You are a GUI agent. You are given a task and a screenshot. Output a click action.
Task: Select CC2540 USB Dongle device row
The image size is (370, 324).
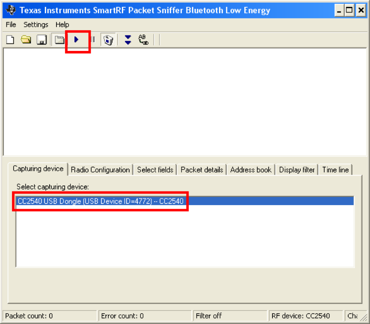185,201
